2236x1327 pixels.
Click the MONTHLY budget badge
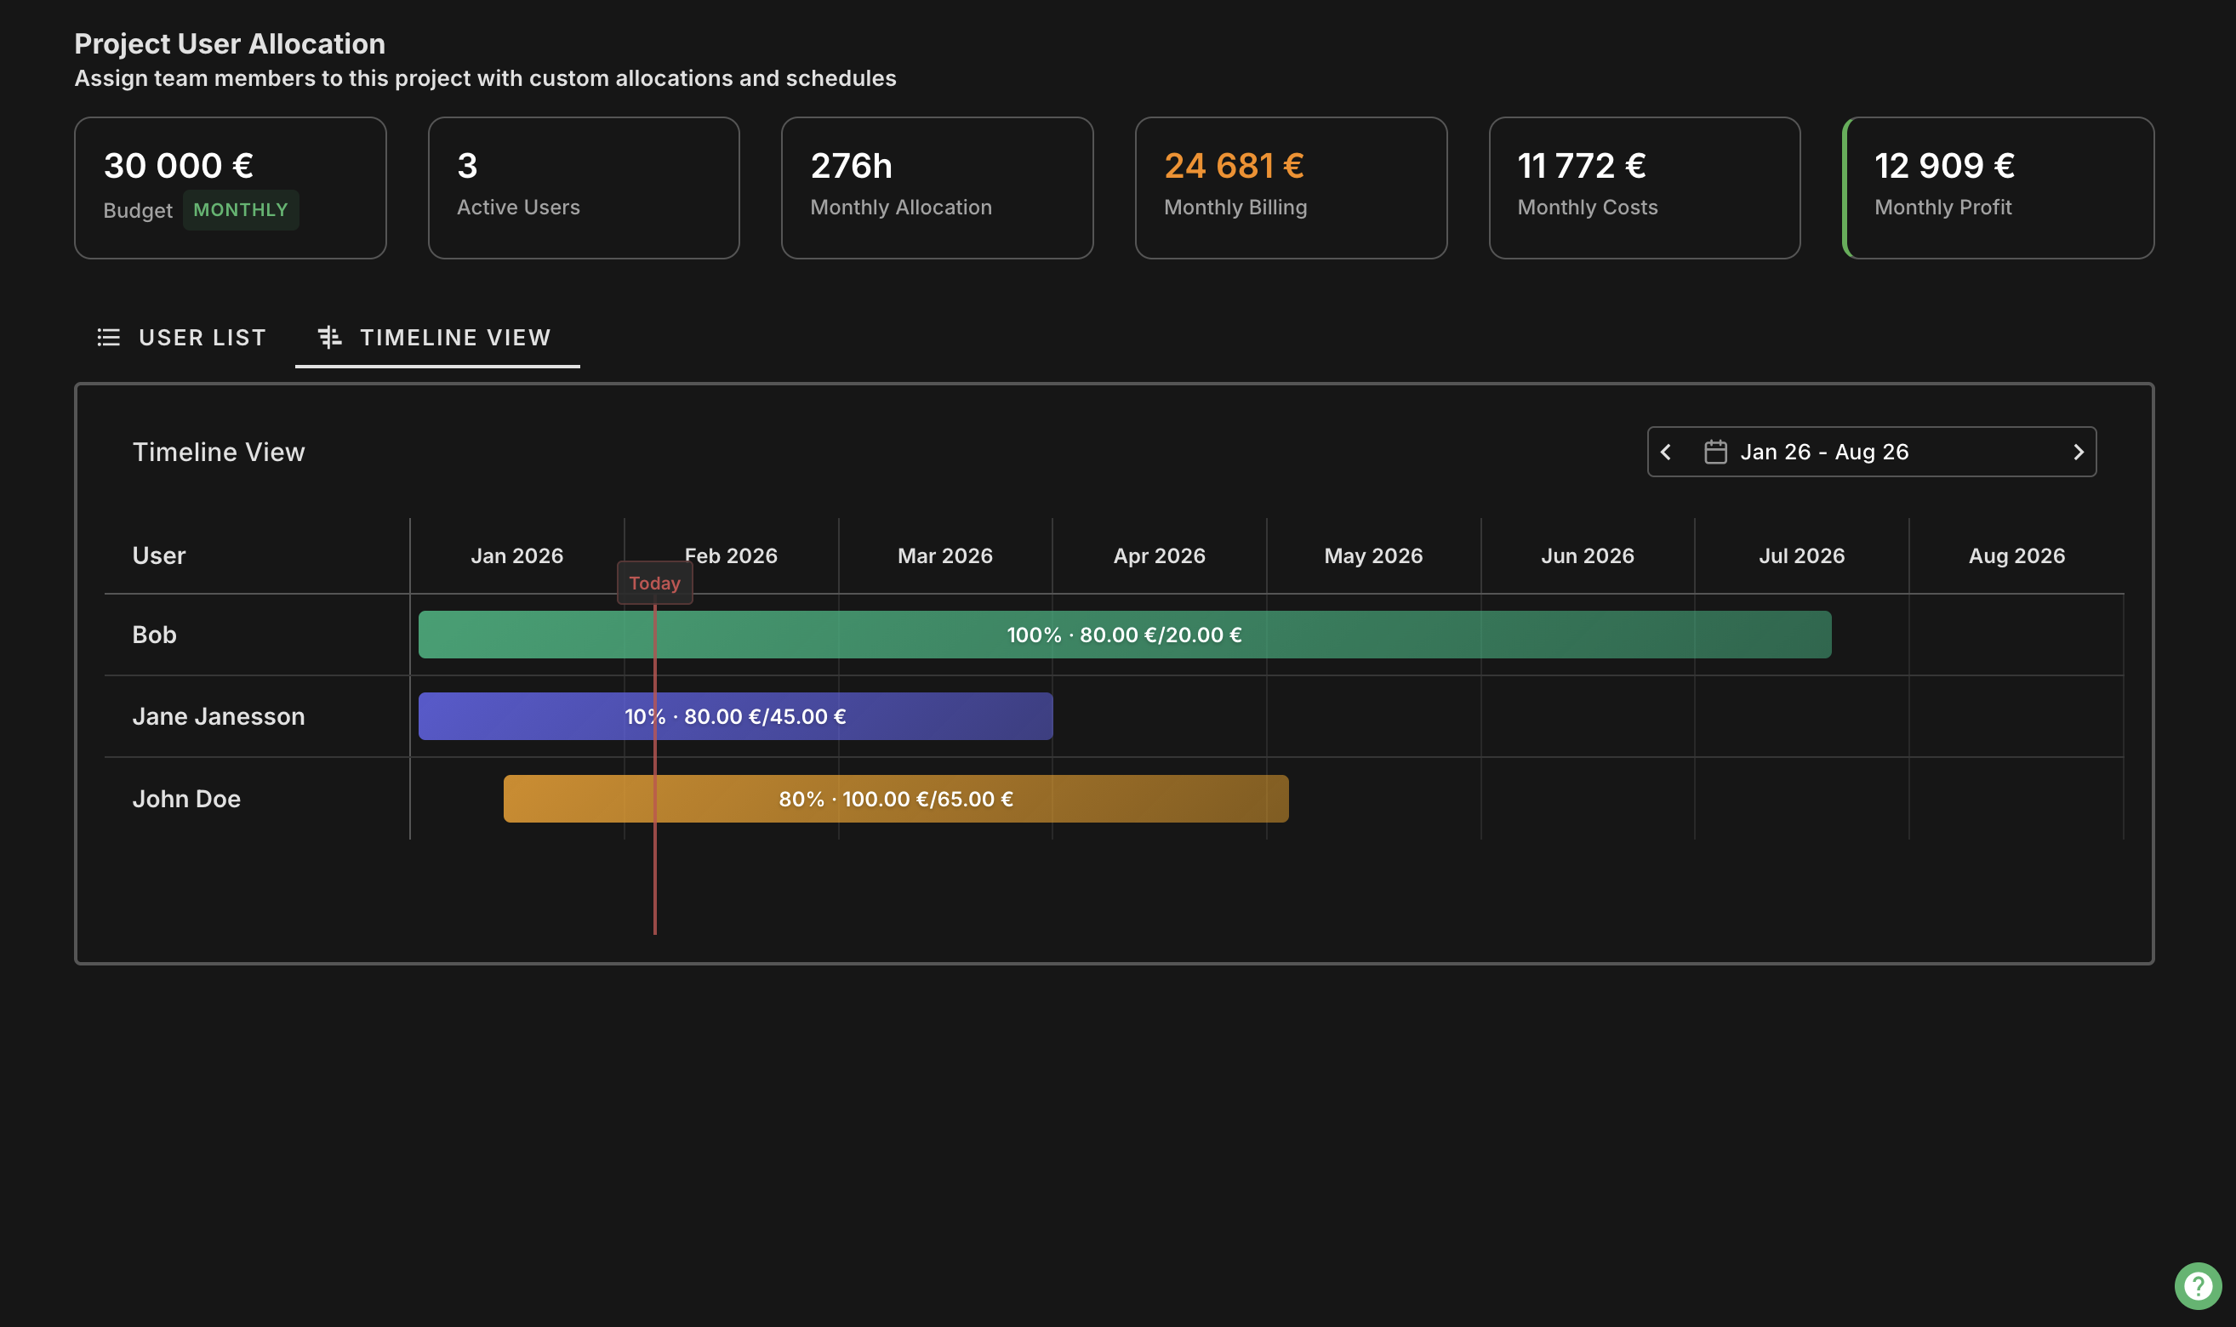pyautogui.click(x=241, y=210)
